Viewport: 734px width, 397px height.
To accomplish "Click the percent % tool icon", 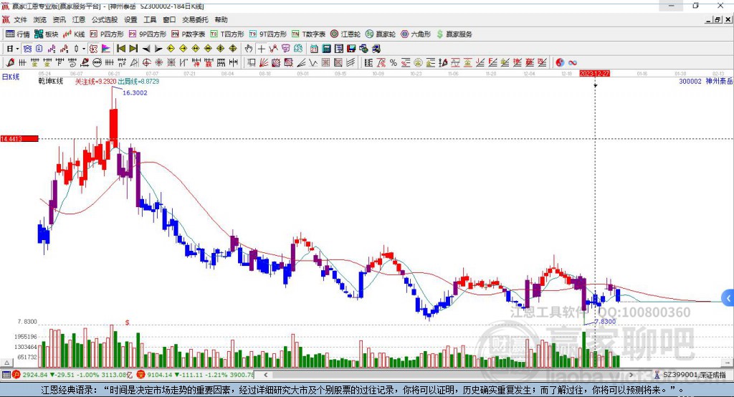I will click(x=394, y=63).
